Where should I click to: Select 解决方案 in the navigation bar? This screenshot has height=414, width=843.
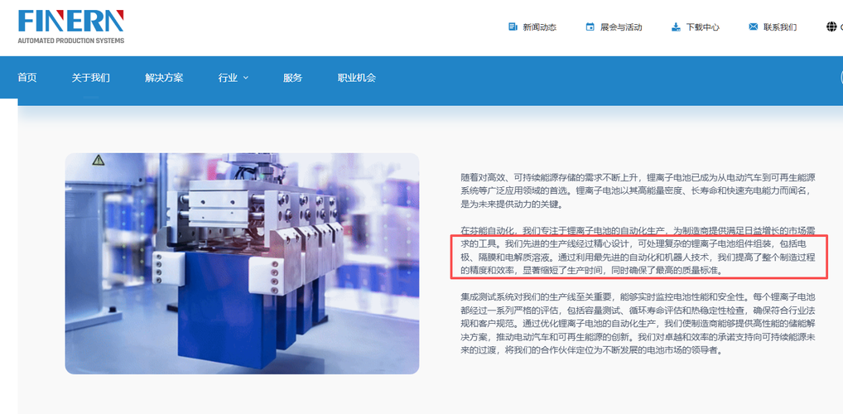click(164, 78)
